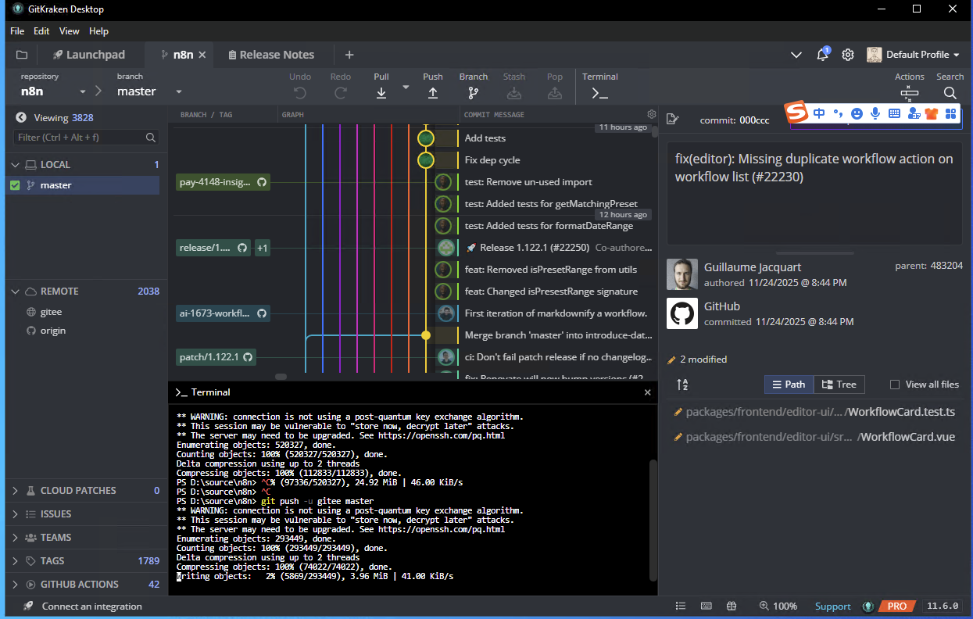Close the n8n tab

[202, 55]
